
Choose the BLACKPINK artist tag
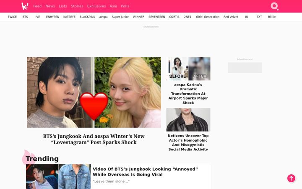[x=87, y=17]
